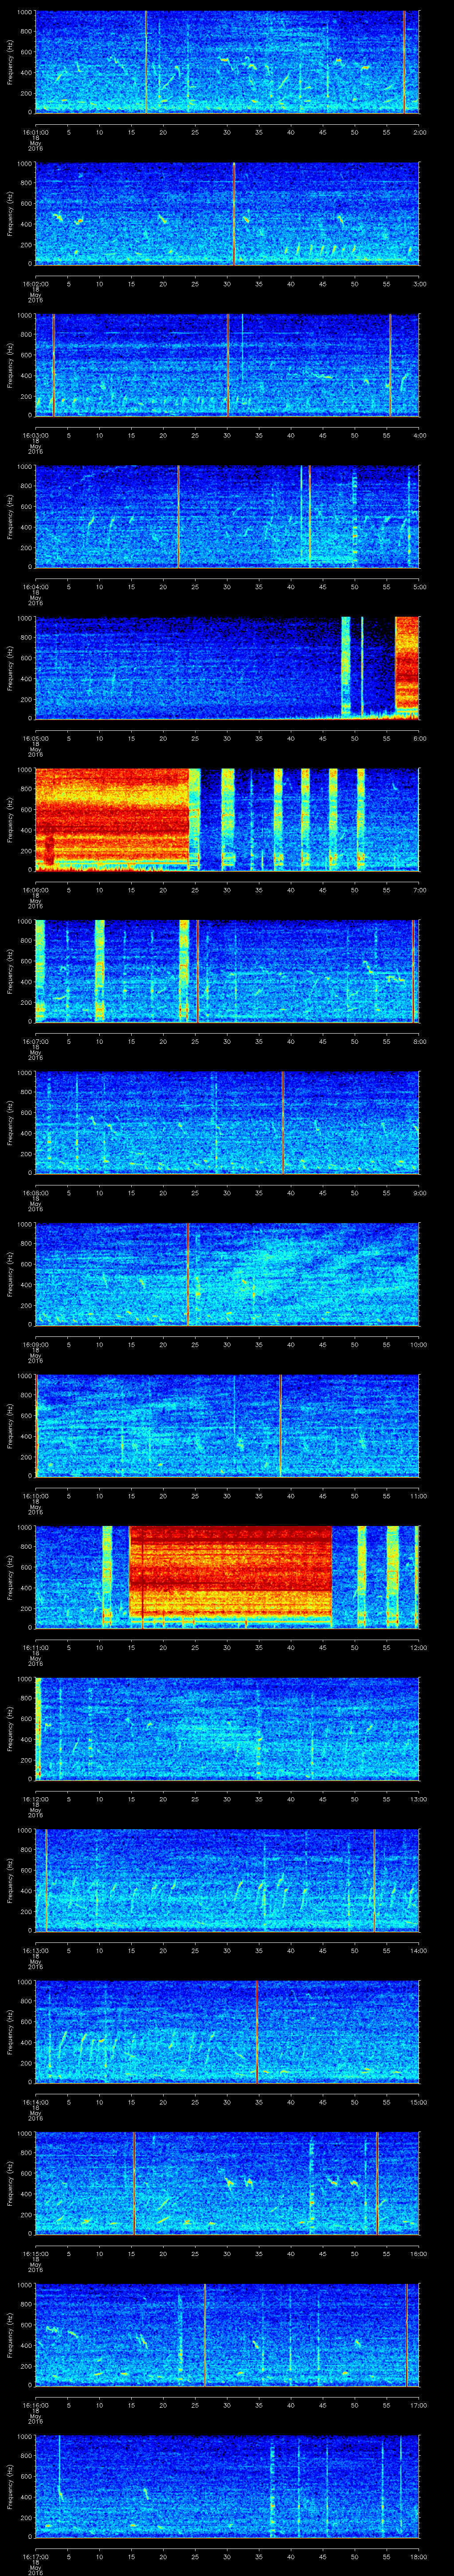The image size is (454, 2576).
Task: Open the 16:13:00 spectrogram panel
Action: pos(227,1880)
